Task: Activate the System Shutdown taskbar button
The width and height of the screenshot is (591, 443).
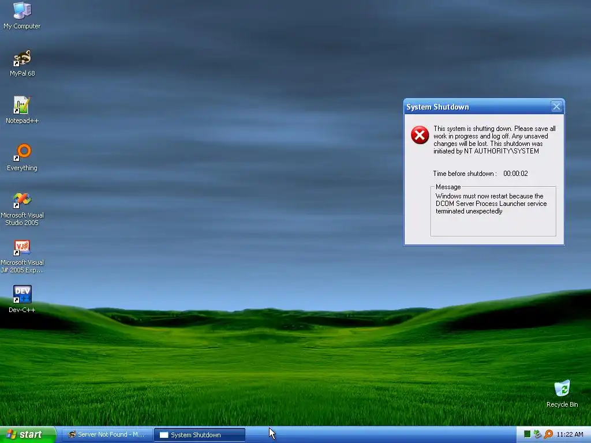Action: pos(200,435)
